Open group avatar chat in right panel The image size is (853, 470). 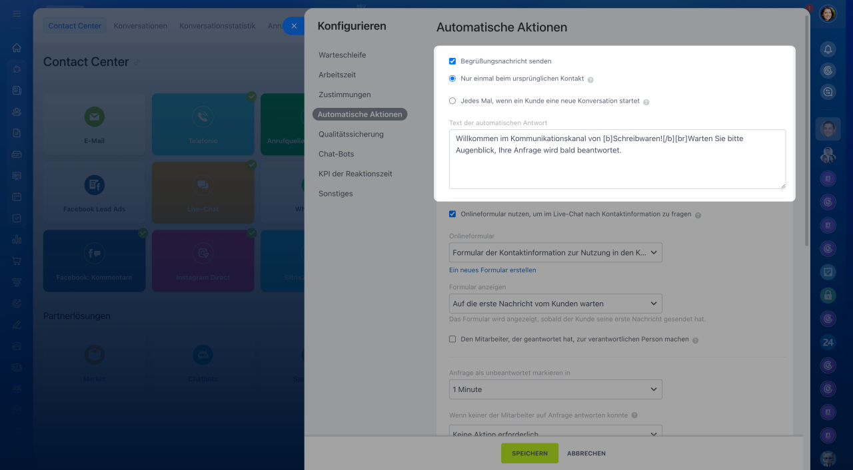click(x=828, y=155)
